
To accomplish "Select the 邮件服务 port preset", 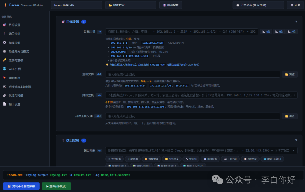I will (x=210, y=159).
